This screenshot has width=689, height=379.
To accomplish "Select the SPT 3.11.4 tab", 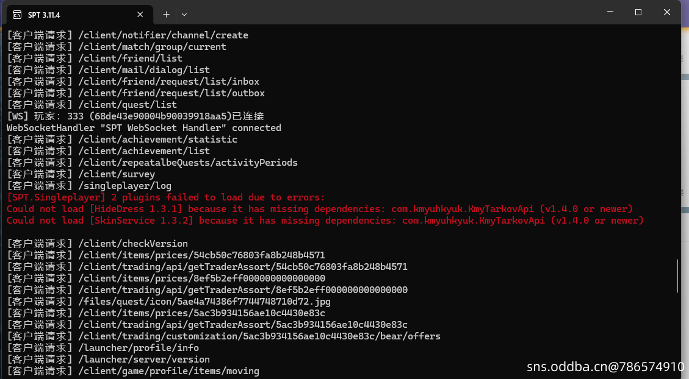I will (x=73, y=15).
